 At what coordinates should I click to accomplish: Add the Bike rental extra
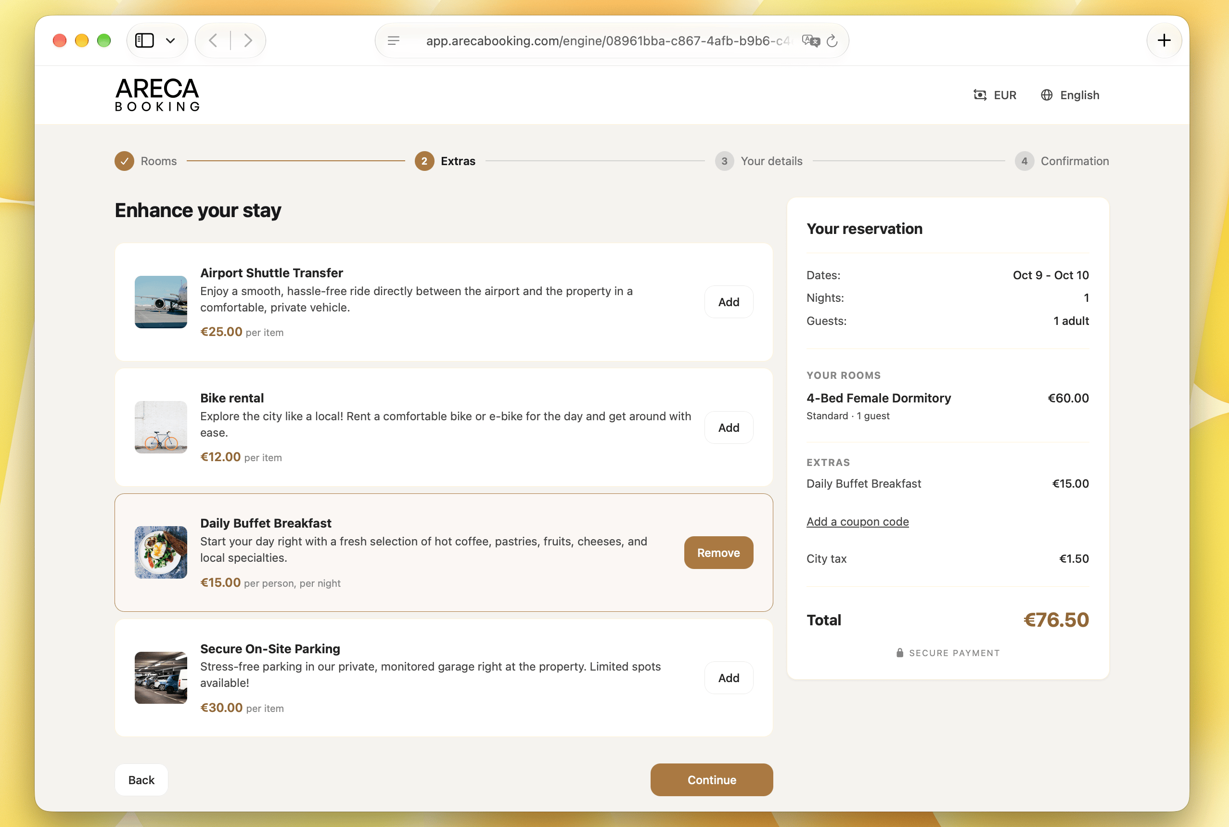[729, 428]
